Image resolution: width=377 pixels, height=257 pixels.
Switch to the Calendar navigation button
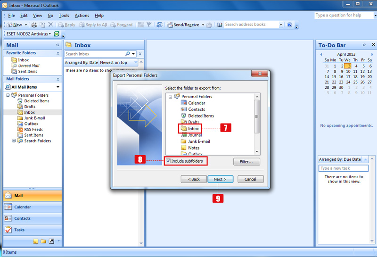tap(33, 207)
